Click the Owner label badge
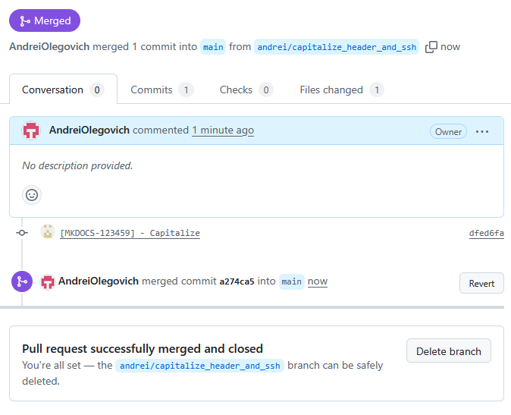Viewport: 511px width, 415px height. (448, 131)
